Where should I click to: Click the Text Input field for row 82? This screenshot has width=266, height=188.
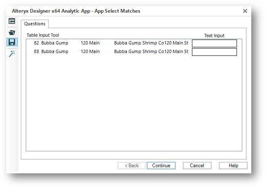214,44
